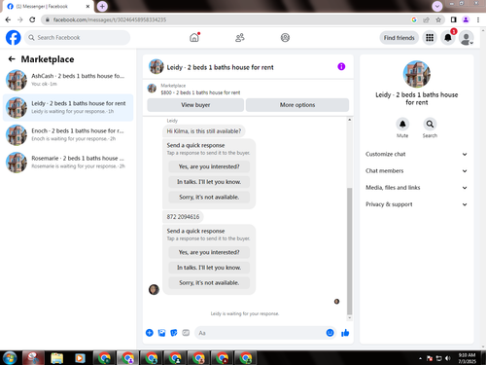Viewport: 486px width, 365px height.
Task: Select the Rosemarie conversation
Action: (68, 163)
